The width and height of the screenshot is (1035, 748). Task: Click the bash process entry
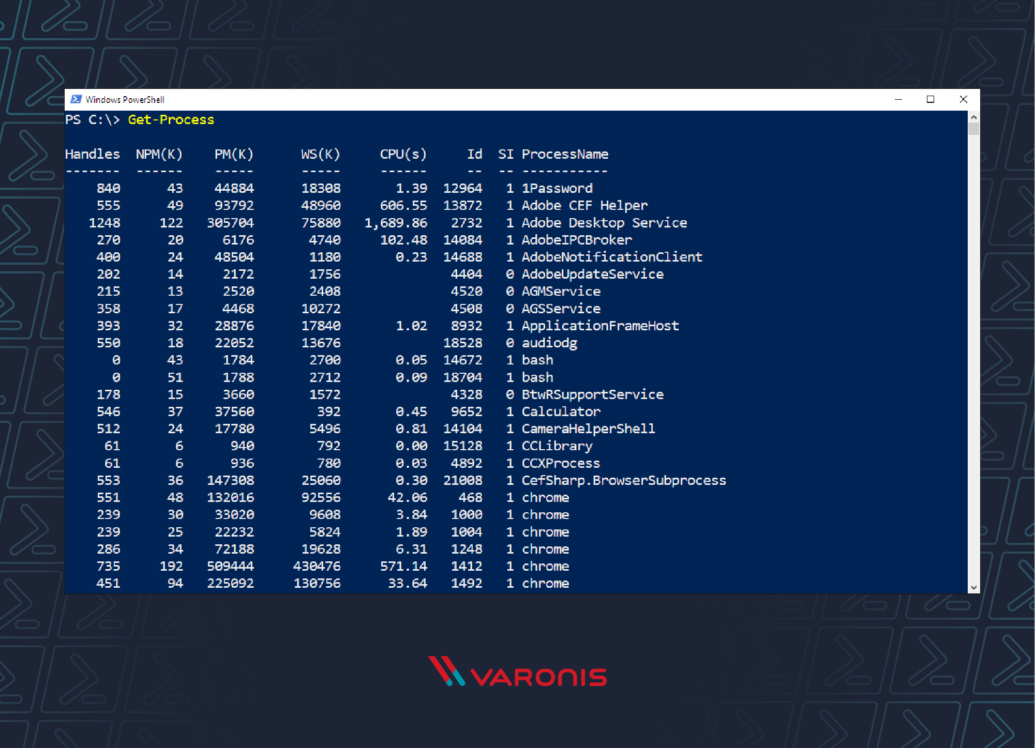click(x=537, y=360)
